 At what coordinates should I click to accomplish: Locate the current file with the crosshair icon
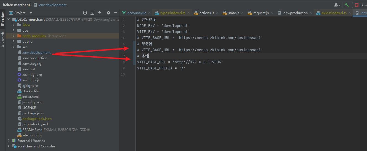coord(85,13)
